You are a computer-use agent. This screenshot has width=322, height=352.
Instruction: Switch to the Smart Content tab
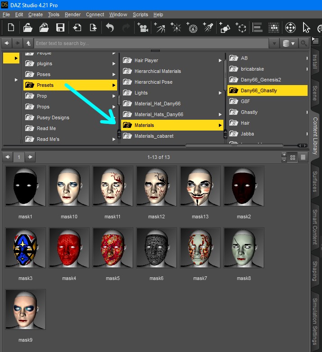click(315, 227)
